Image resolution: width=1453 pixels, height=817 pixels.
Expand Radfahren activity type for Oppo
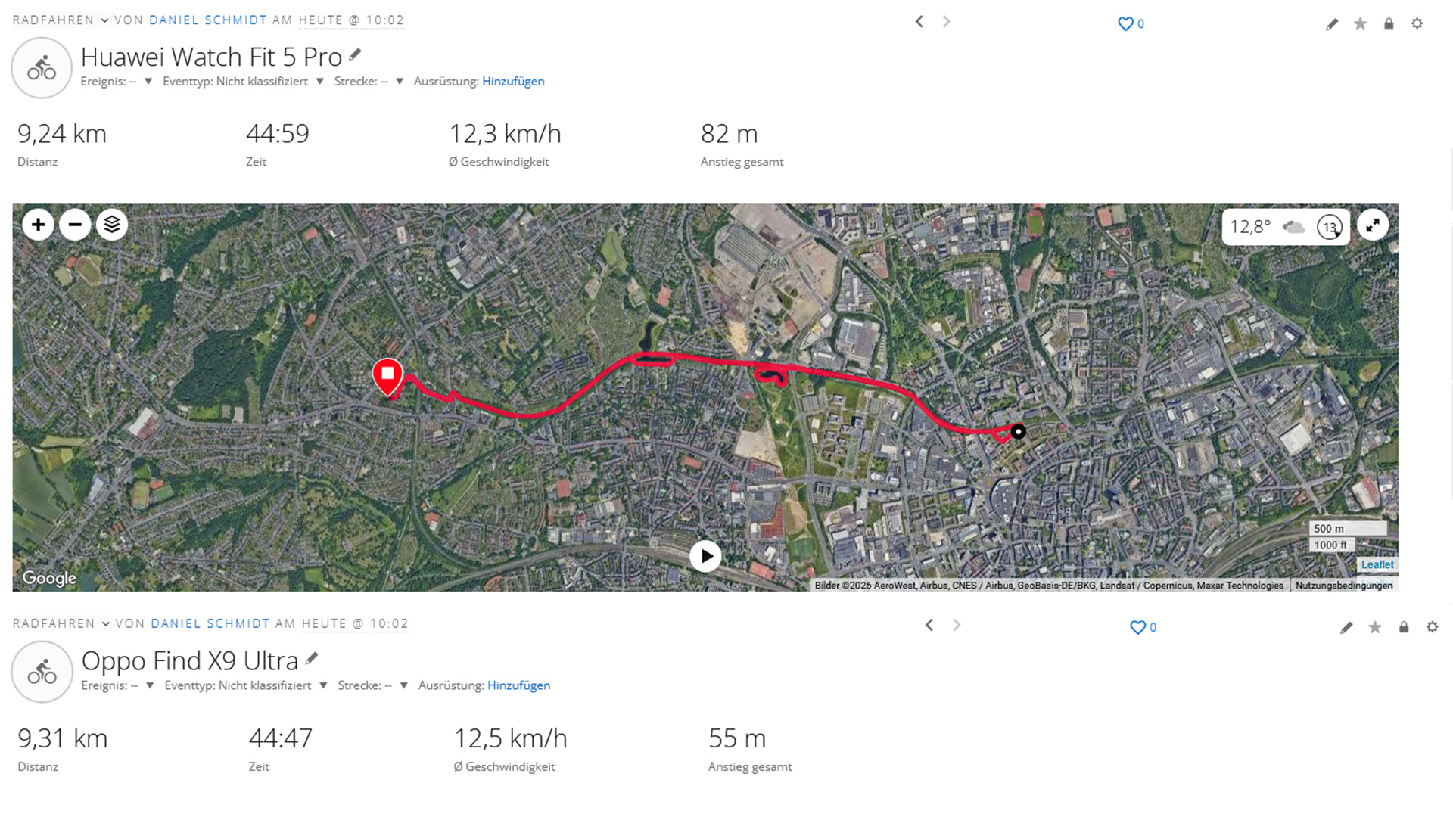coord(106,624)
